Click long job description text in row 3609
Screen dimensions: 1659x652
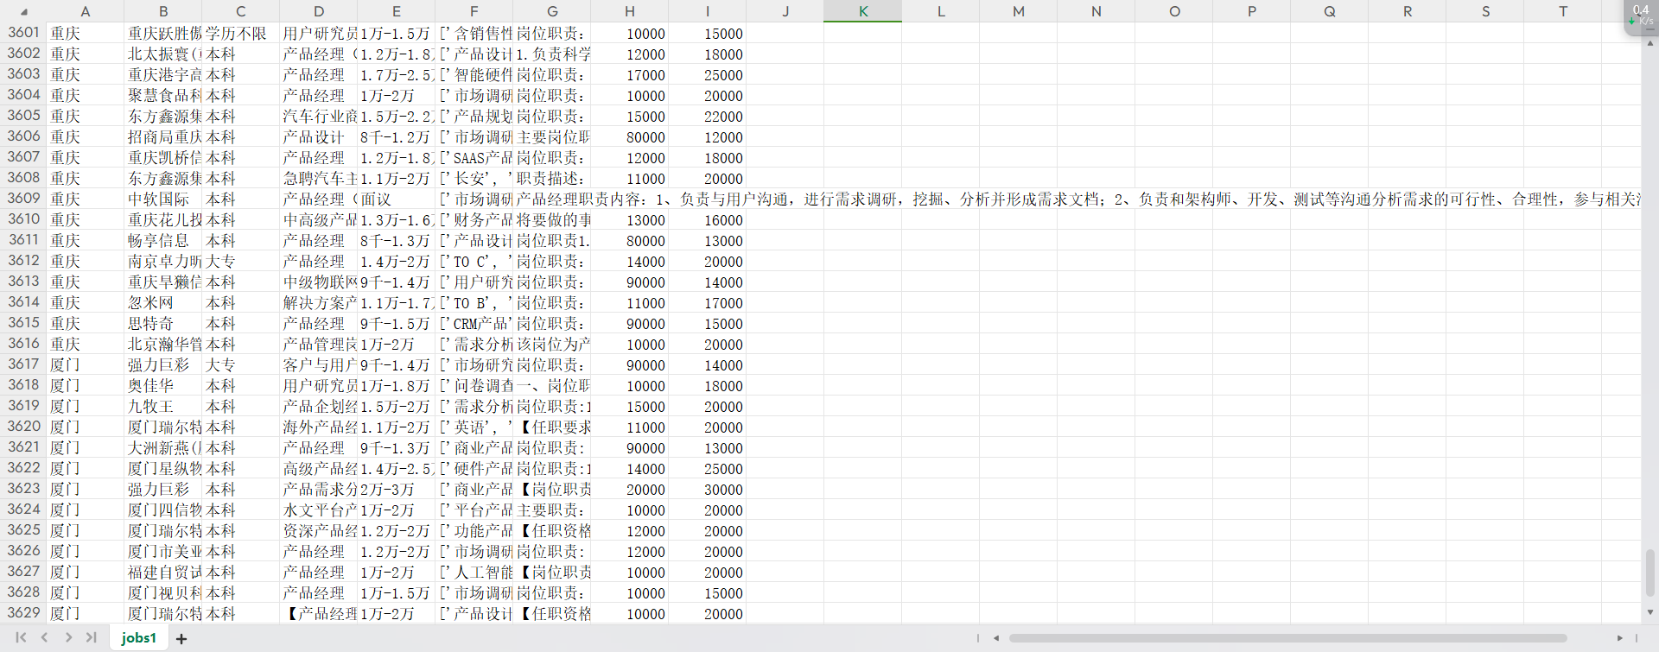click(1077, 199)
